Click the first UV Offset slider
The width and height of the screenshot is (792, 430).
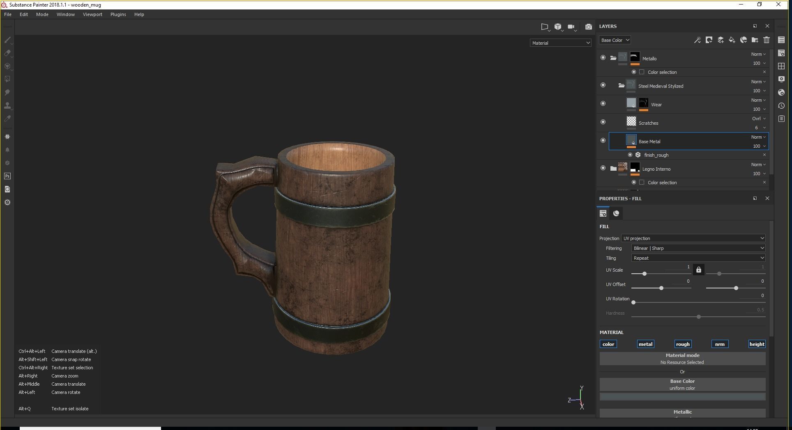[661, 288]
